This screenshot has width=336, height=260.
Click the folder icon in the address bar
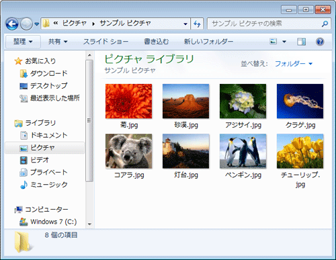click(46, 24)
